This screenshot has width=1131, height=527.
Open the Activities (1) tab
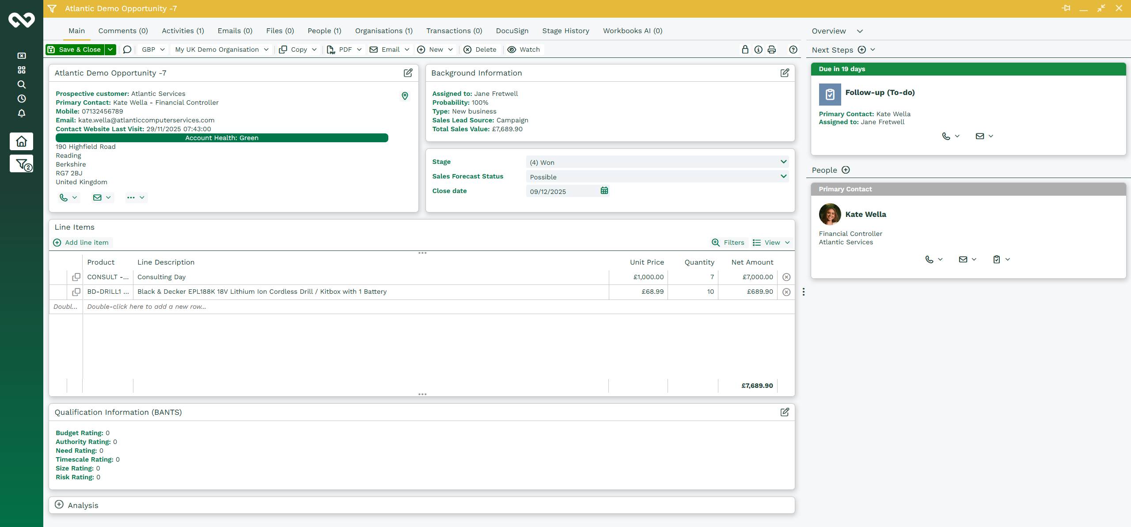[182, 31]
